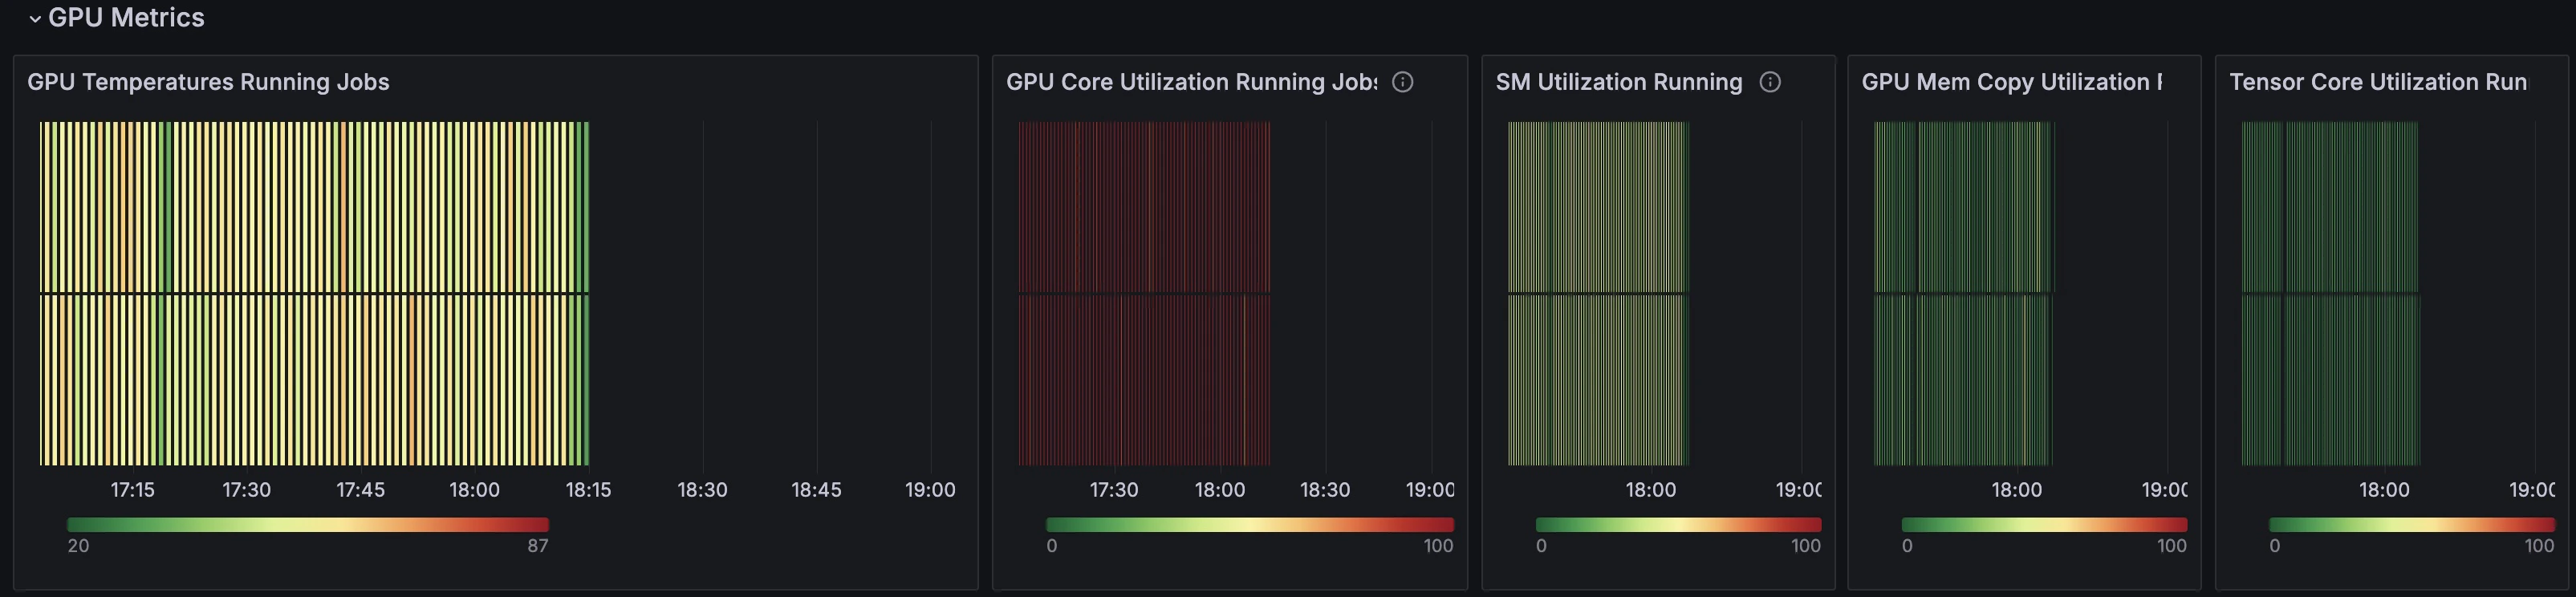Show GPU Core Utilization info icon
Viewport: 2576px width, 597px height.
pyautogui.click(x=1403, y=82)
